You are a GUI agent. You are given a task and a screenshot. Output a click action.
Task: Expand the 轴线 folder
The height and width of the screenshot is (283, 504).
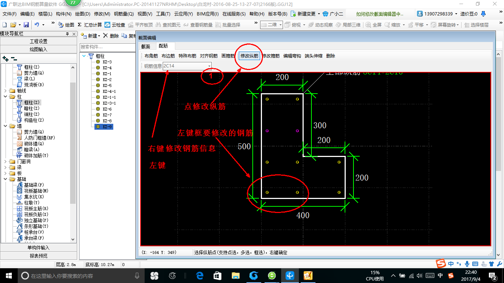coord(5,91)
